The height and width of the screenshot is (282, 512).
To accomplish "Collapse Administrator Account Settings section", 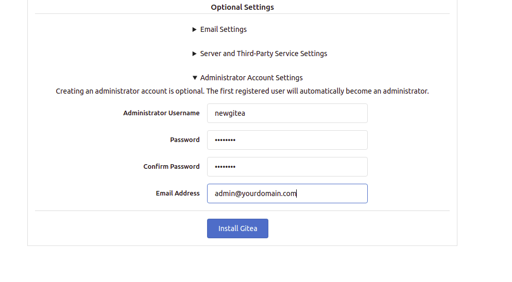I will click(248, 78).
